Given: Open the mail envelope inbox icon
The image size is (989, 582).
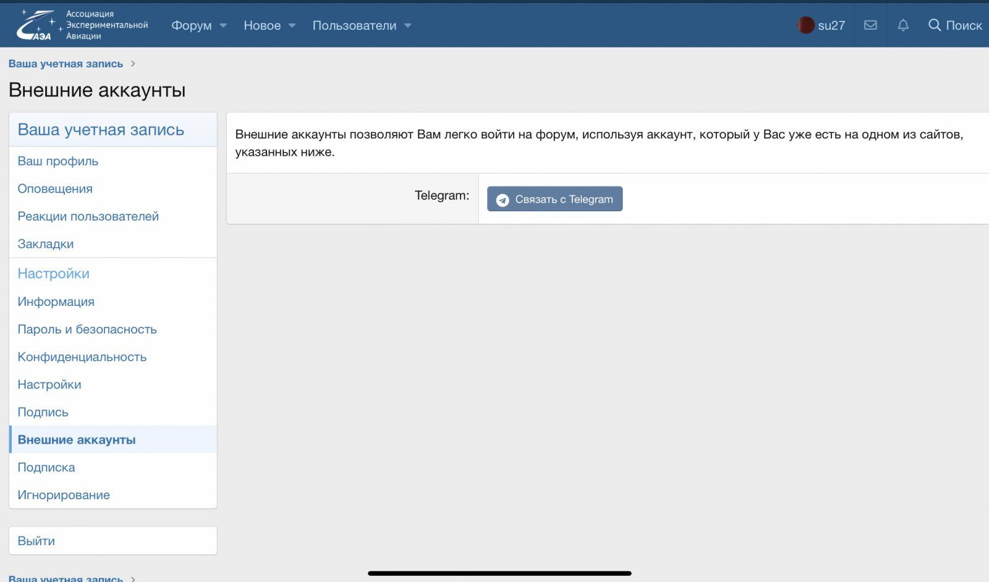Looking at the screenshot, I should click(x=870, y=25).
